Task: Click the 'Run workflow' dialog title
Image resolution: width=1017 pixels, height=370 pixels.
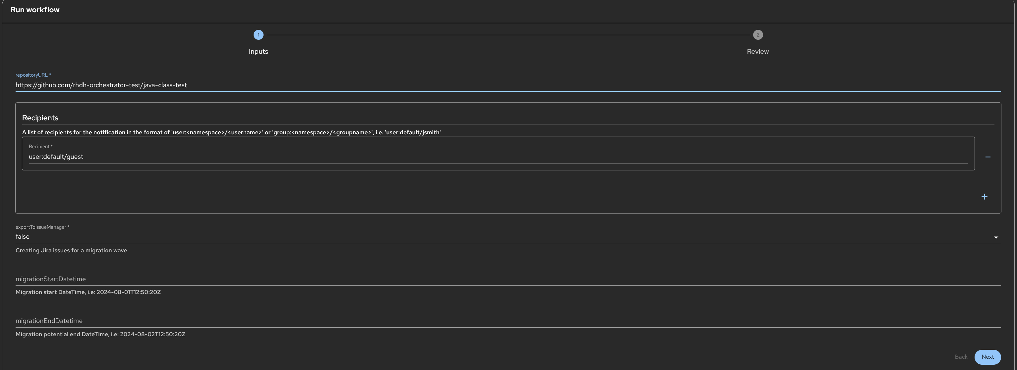Action: (35, 10)
